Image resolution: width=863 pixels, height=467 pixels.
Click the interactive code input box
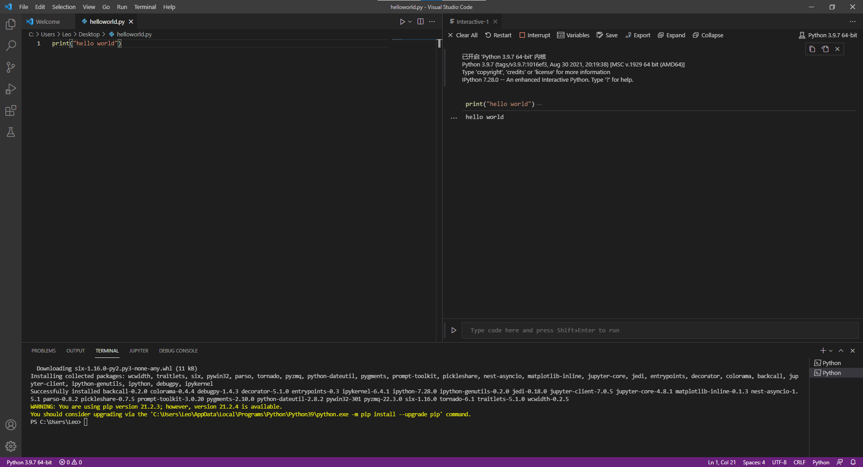660,330
